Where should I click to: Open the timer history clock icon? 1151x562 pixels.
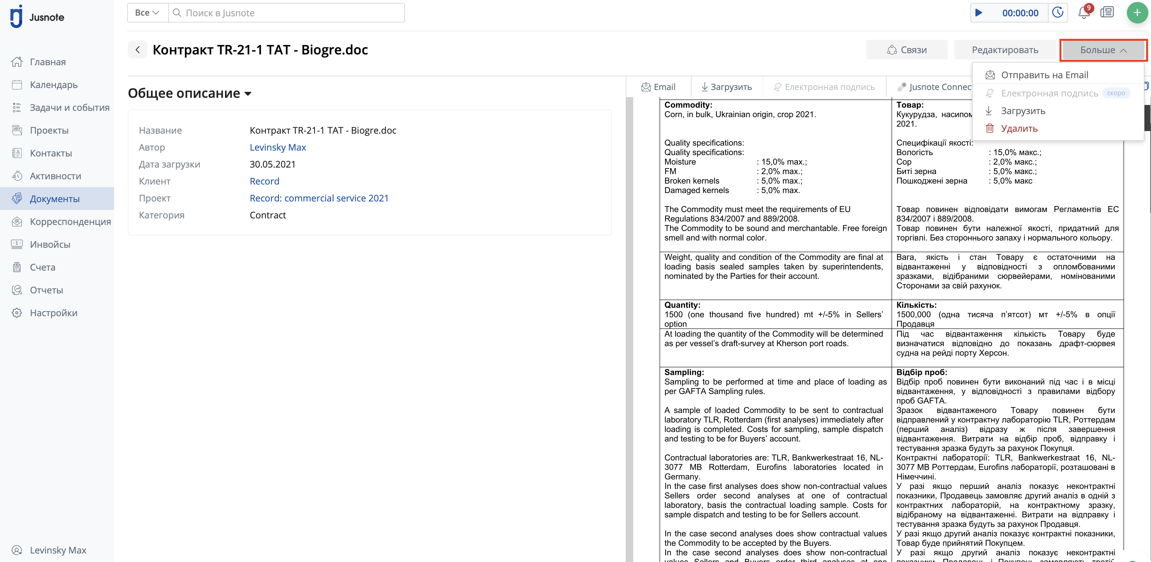point(1058,12)
